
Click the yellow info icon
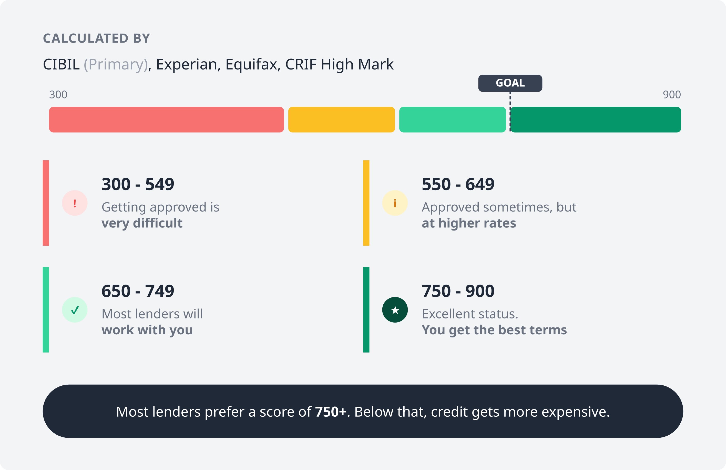click(395, 203)
